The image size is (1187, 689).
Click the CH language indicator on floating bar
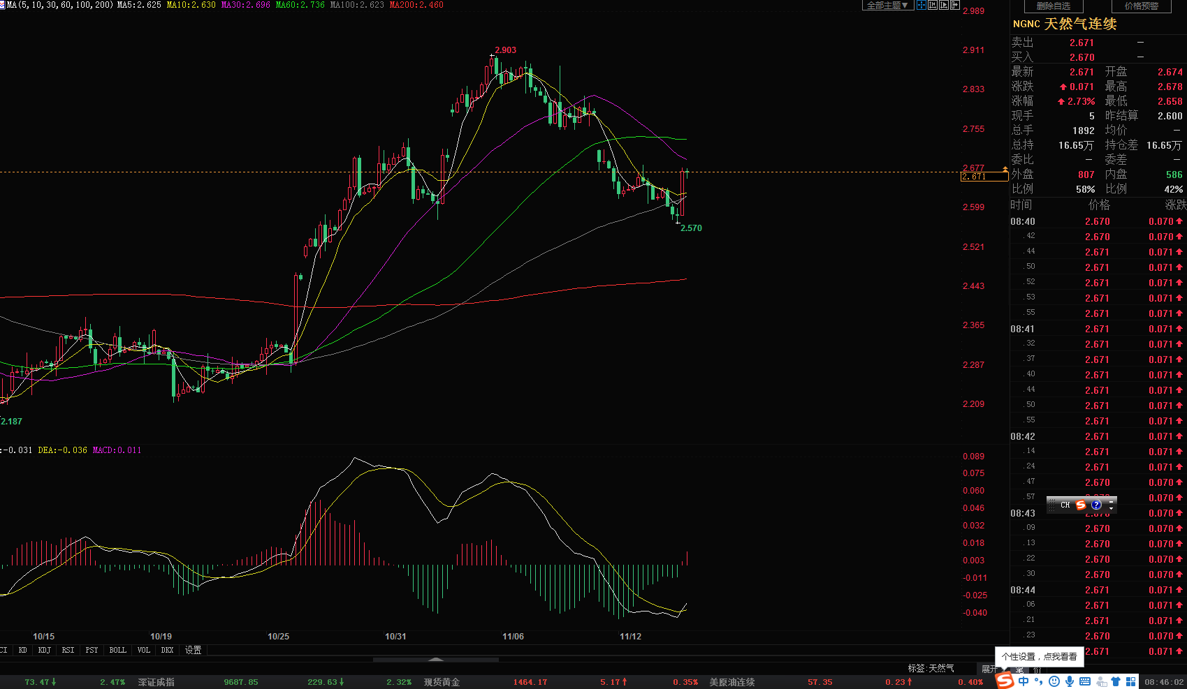pyautogui.click(x=1065, y=505)
